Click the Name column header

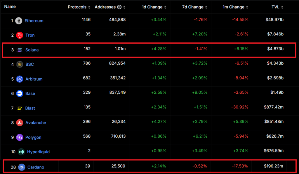coord(10,6)
